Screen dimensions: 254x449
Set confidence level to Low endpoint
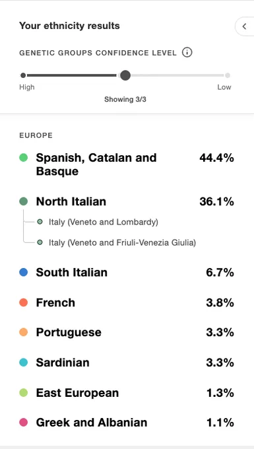[228, 75]
